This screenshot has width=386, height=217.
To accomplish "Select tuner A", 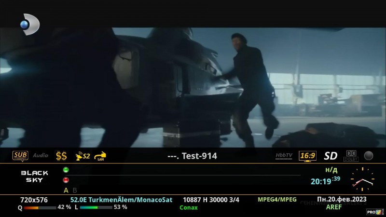I will (x=66, y=190).
